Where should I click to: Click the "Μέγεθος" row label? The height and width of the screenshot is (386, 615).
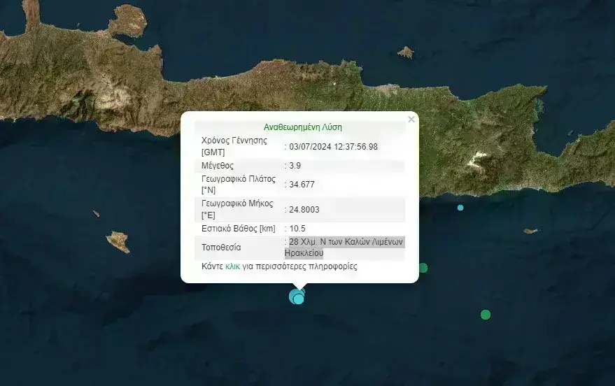click(x=218, y=166)
